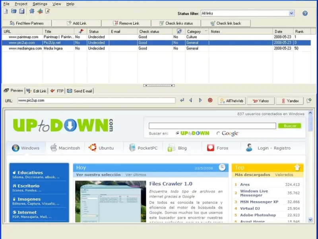The width and height of the screenshot is (318, 239).
Task: Click the Category column sort arrow
Action: click(206, 31)
